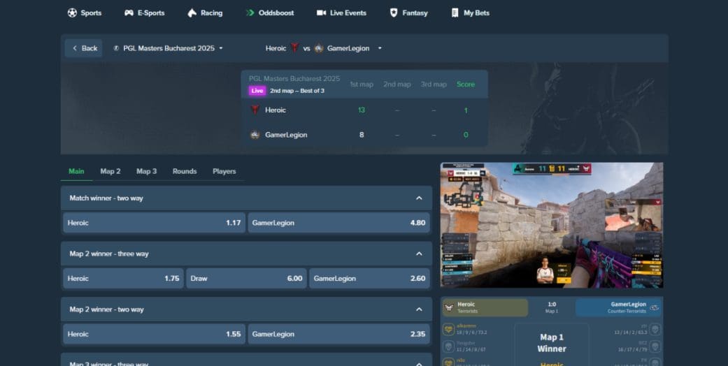Click the E-Sports gamepad icon

(129, 13)
